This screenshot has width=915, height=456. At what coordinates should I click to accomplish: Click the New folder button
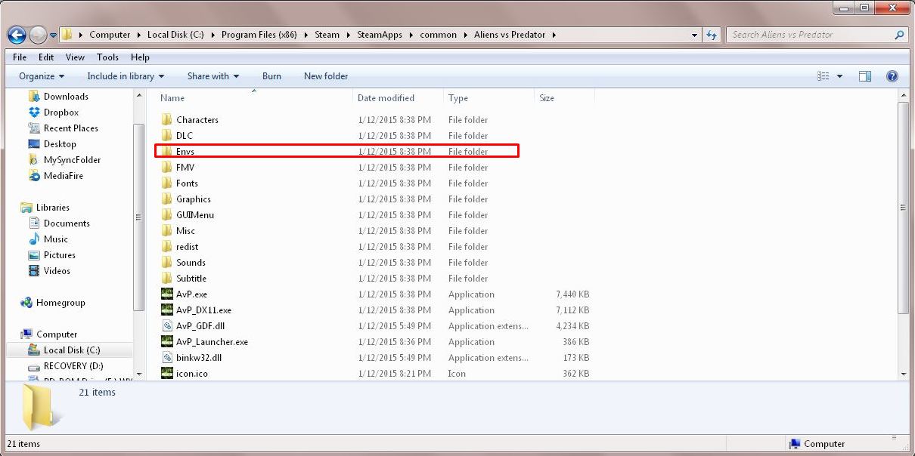[x=326, y=76]
